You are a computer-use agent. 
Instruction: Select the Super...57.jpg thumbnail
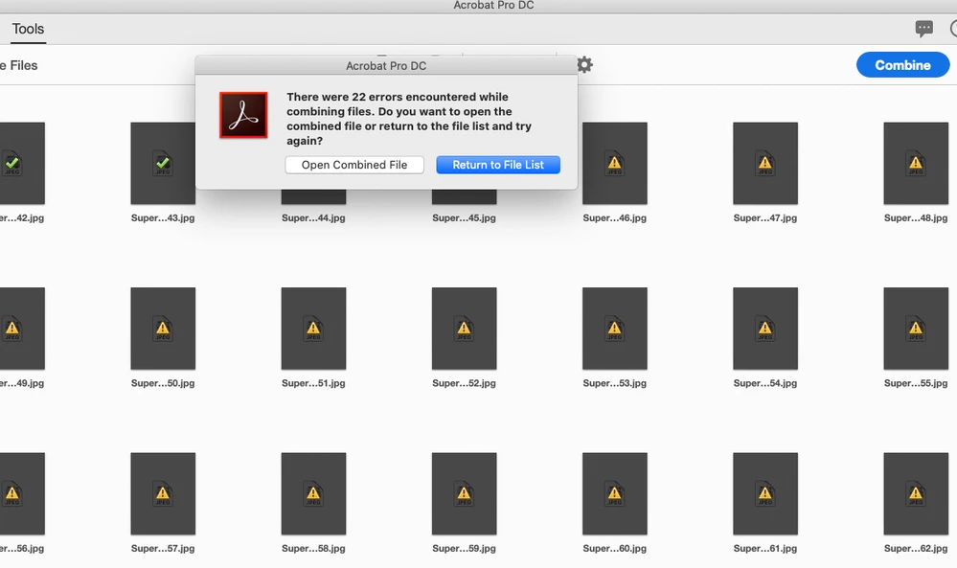[x=163, y=493]
